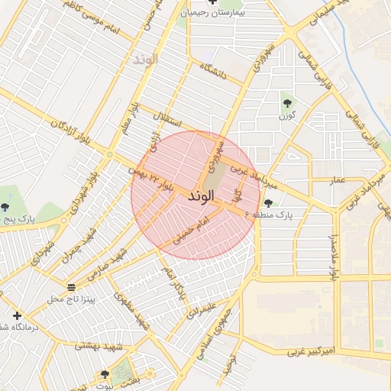Click the tan block beside سهروردی street

point(215,176)
